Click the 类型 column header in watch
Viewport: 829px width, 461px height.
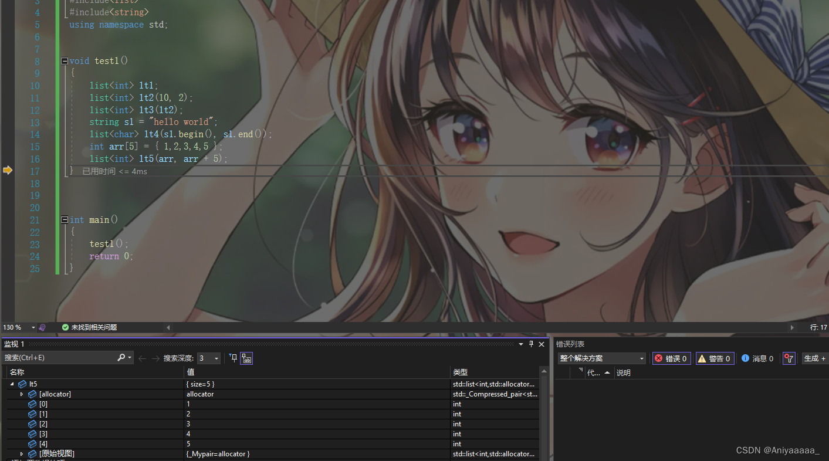point(495,372)
